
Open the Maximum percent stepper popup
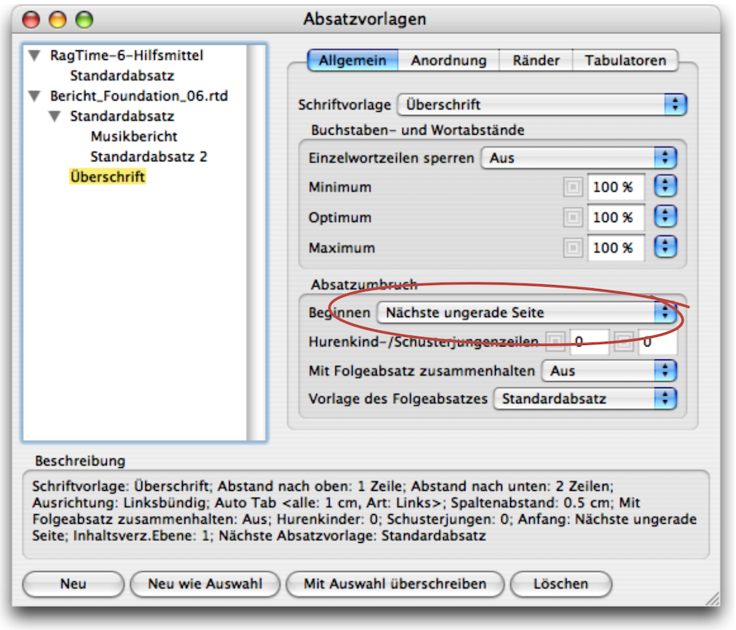pyautogui.click(x=665, y=248)
